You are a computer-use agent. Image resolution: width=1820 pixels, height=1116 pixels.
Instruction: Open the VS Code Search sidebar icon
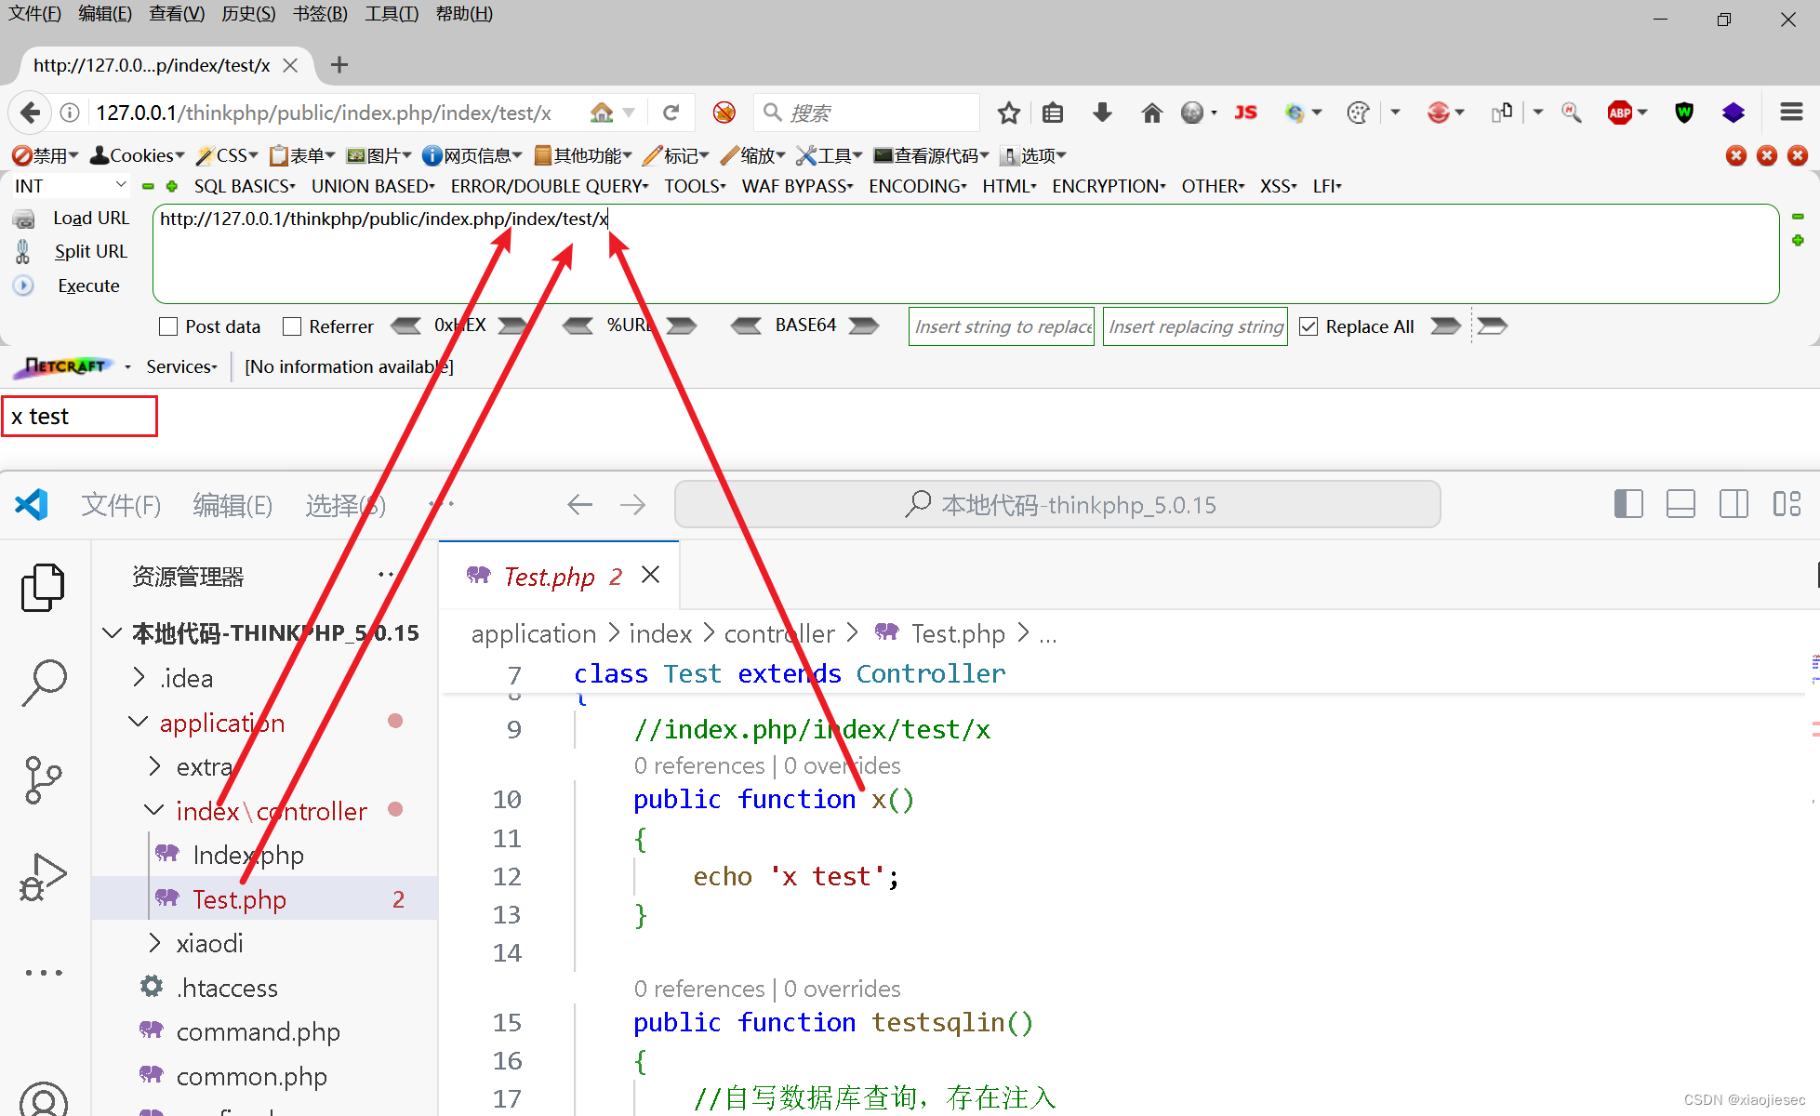[x=43, y=683]
